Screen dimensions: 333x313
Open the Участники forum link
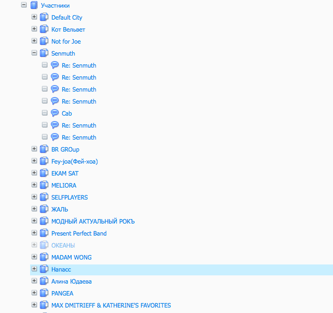click(x=55, y=5)
